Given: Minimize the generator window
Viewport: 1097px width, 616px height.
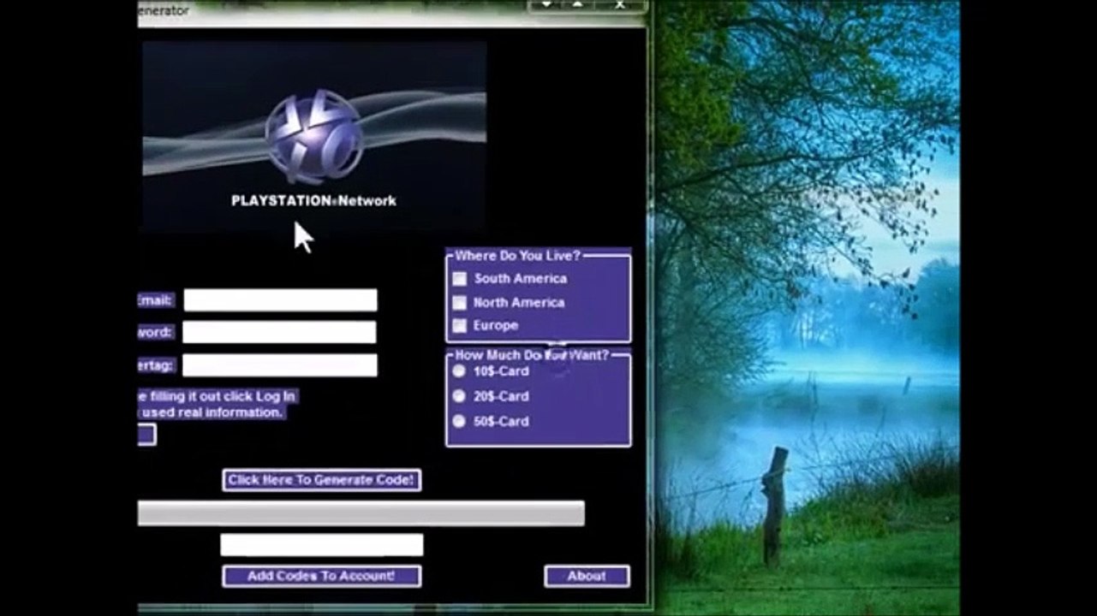Looking at the screenshot, I should coord(546,5).
